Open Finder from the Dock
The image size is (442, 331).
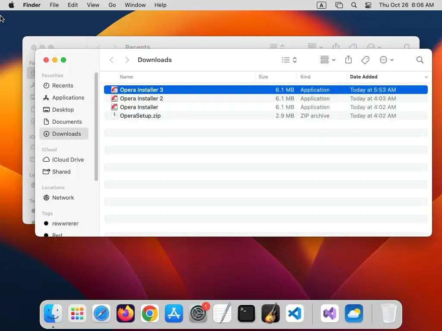point(53,313)
